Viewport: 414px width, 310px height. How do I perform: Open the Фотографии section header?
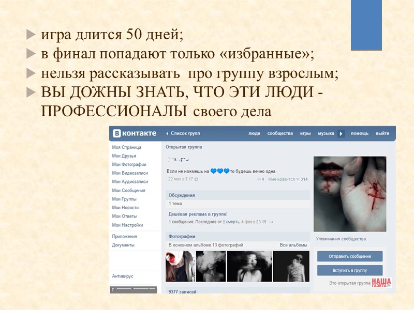point(238,237)
